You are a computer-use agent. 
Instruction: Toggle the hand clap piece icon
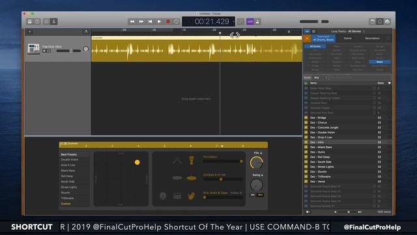[x=191, y=196]
